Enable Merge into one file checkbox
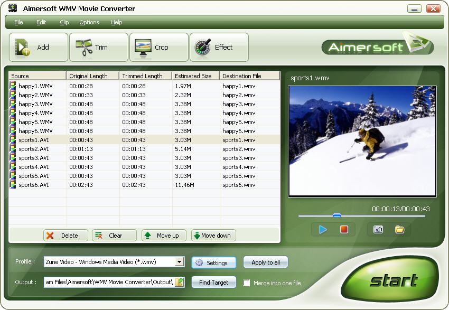The image size is (449, 310). [246, 283]
